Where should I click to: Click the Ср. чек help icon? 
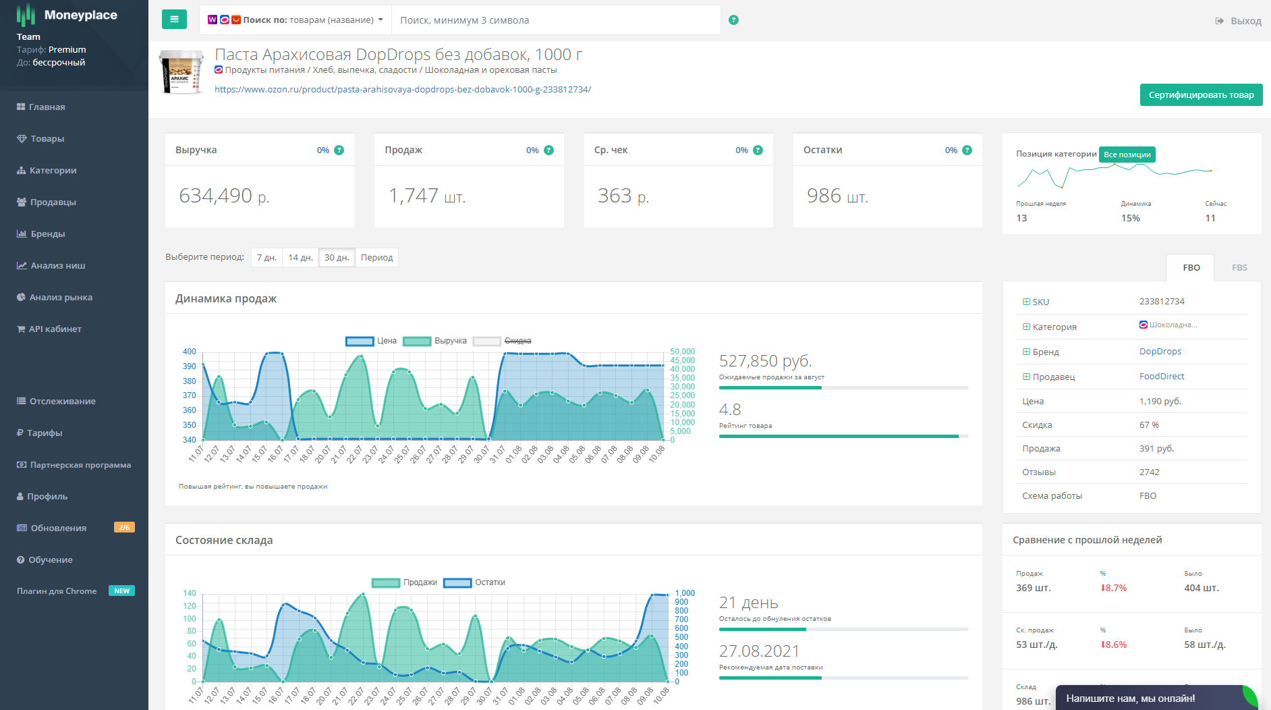(758, 151)
